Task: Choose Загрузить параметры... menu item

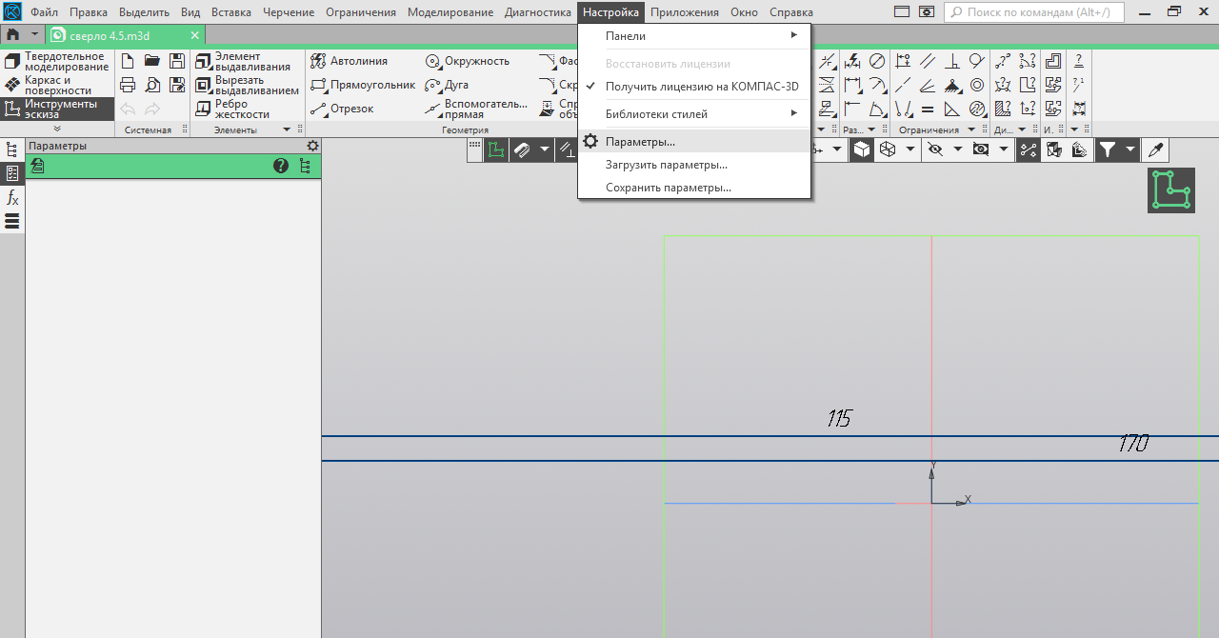Action: point(694,165)
